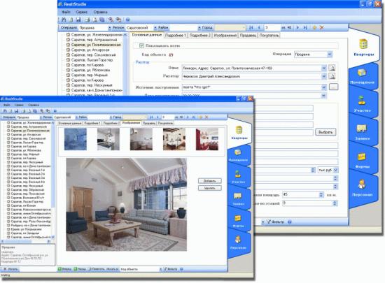Screen dimensions: 385x283
Task: Click the save diskette icon in back window toolbar
Action: [x=78, y=20]
